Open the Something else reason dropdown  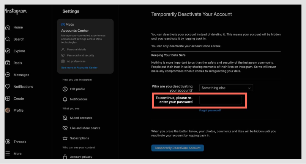pyautogui.click(x=226, y=88)
